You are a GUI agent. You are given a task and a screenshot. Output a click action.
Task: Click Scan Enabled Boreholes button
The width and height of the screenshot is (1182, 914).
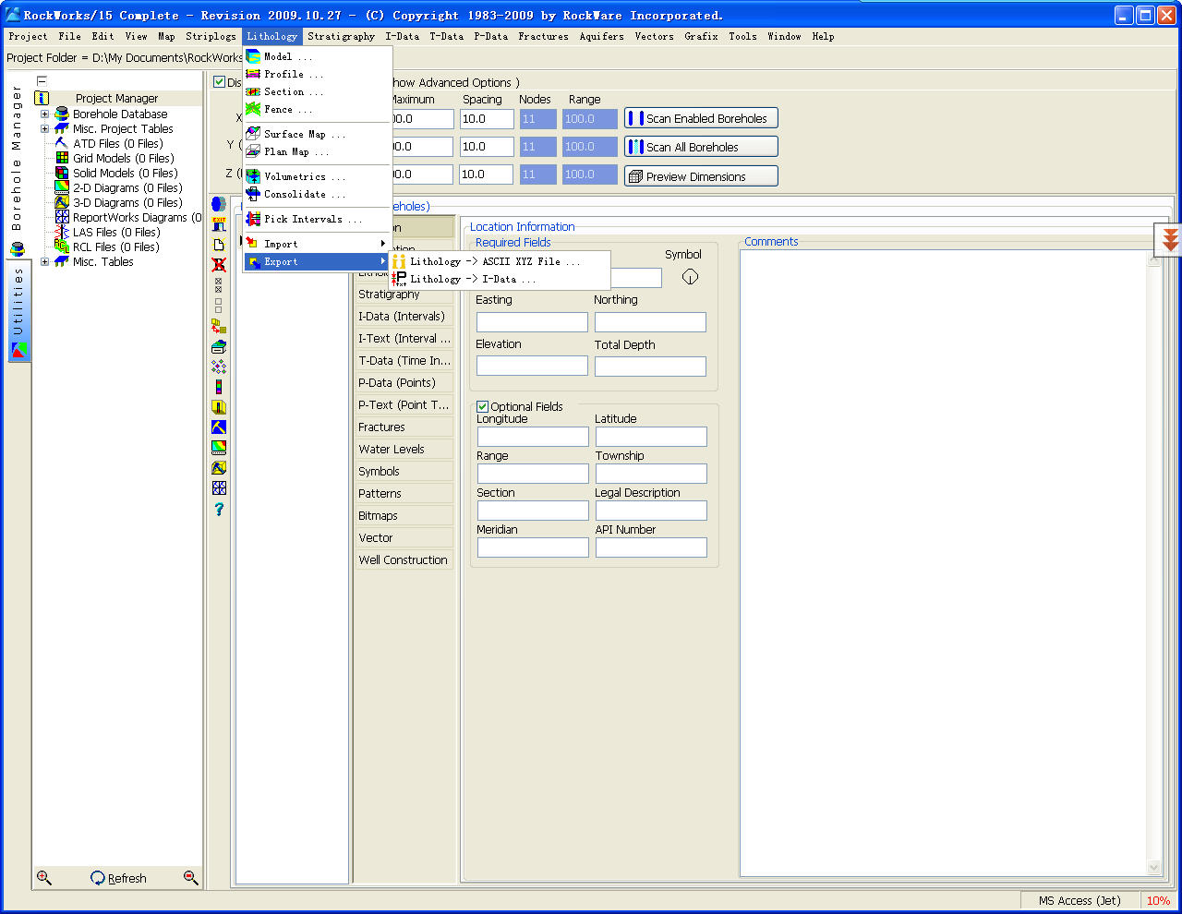coord(701,118)
